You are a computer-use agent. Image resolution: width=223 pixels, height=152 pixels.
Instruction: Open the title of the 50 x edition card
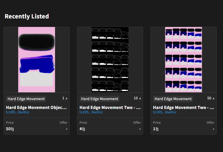184,108
